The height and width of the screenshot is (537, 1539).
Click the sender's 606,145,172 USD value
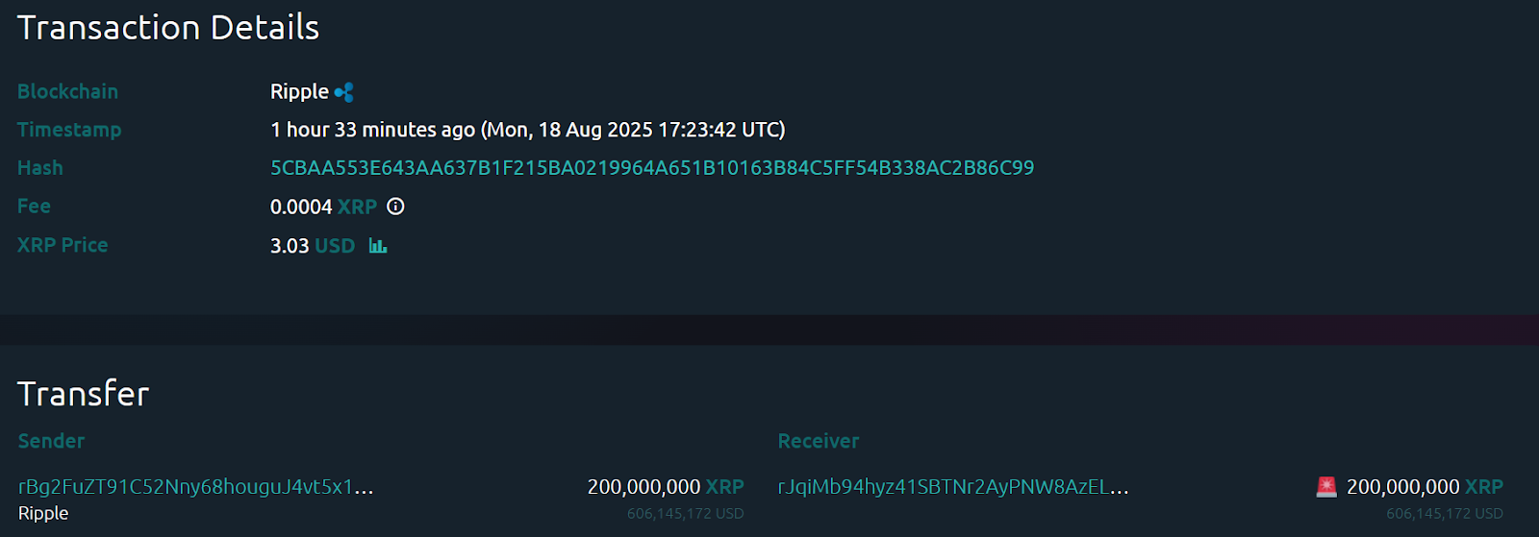point(685,514)
